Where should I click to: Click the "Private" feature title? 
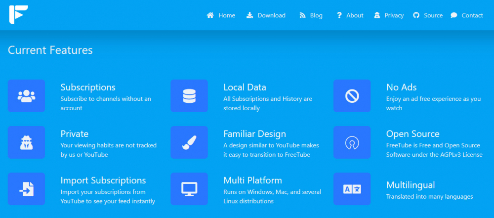pyautogui.click(x=75, y=134)
